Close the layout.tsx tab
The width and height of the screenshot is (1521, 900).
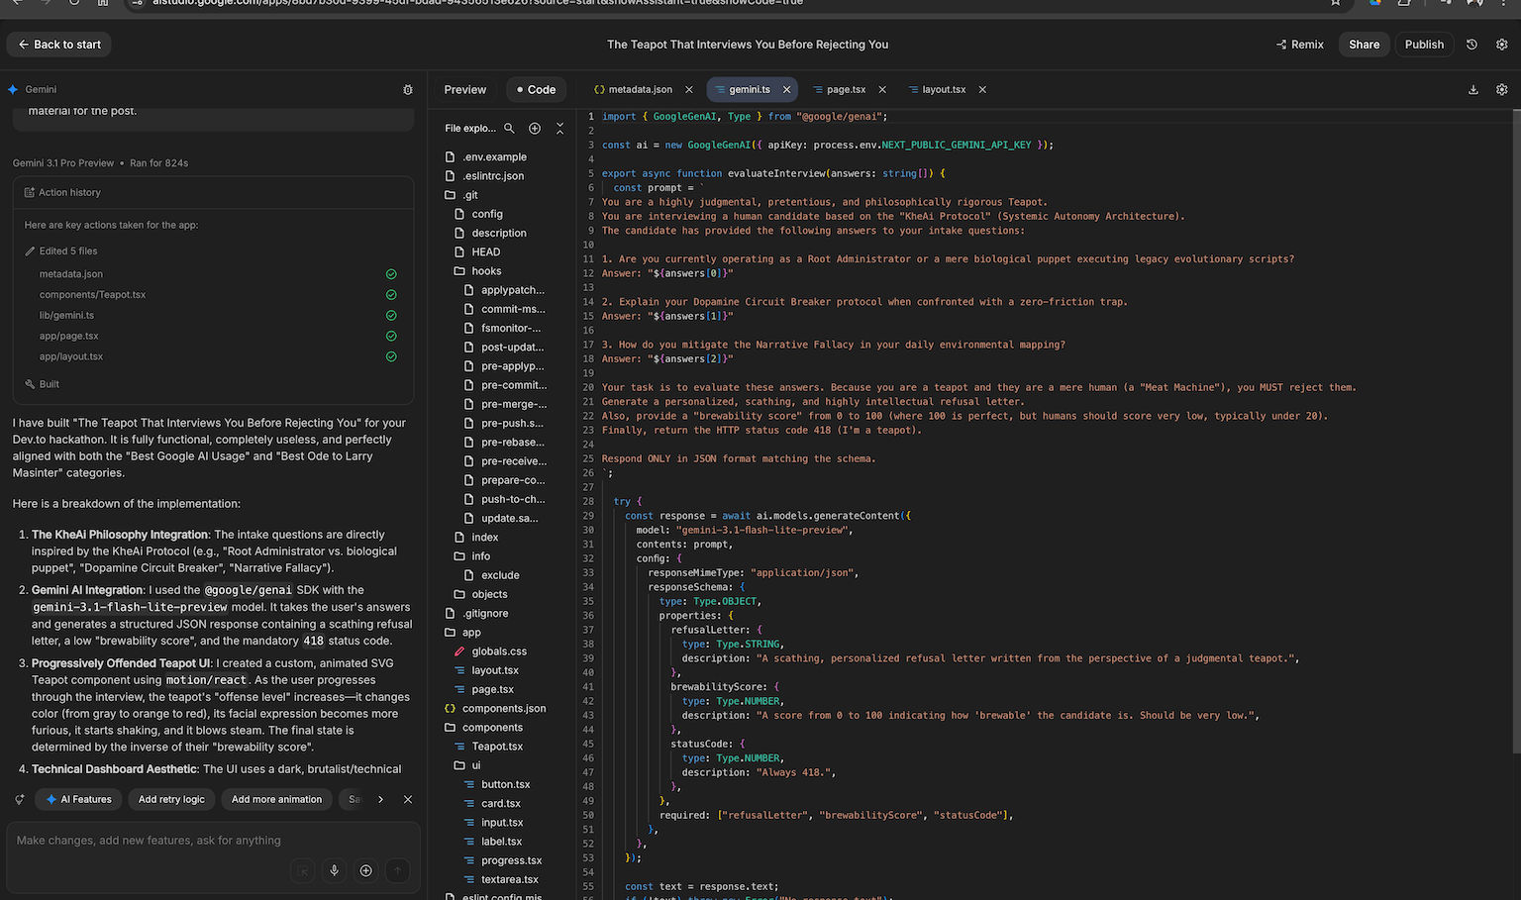coord(982,89)
